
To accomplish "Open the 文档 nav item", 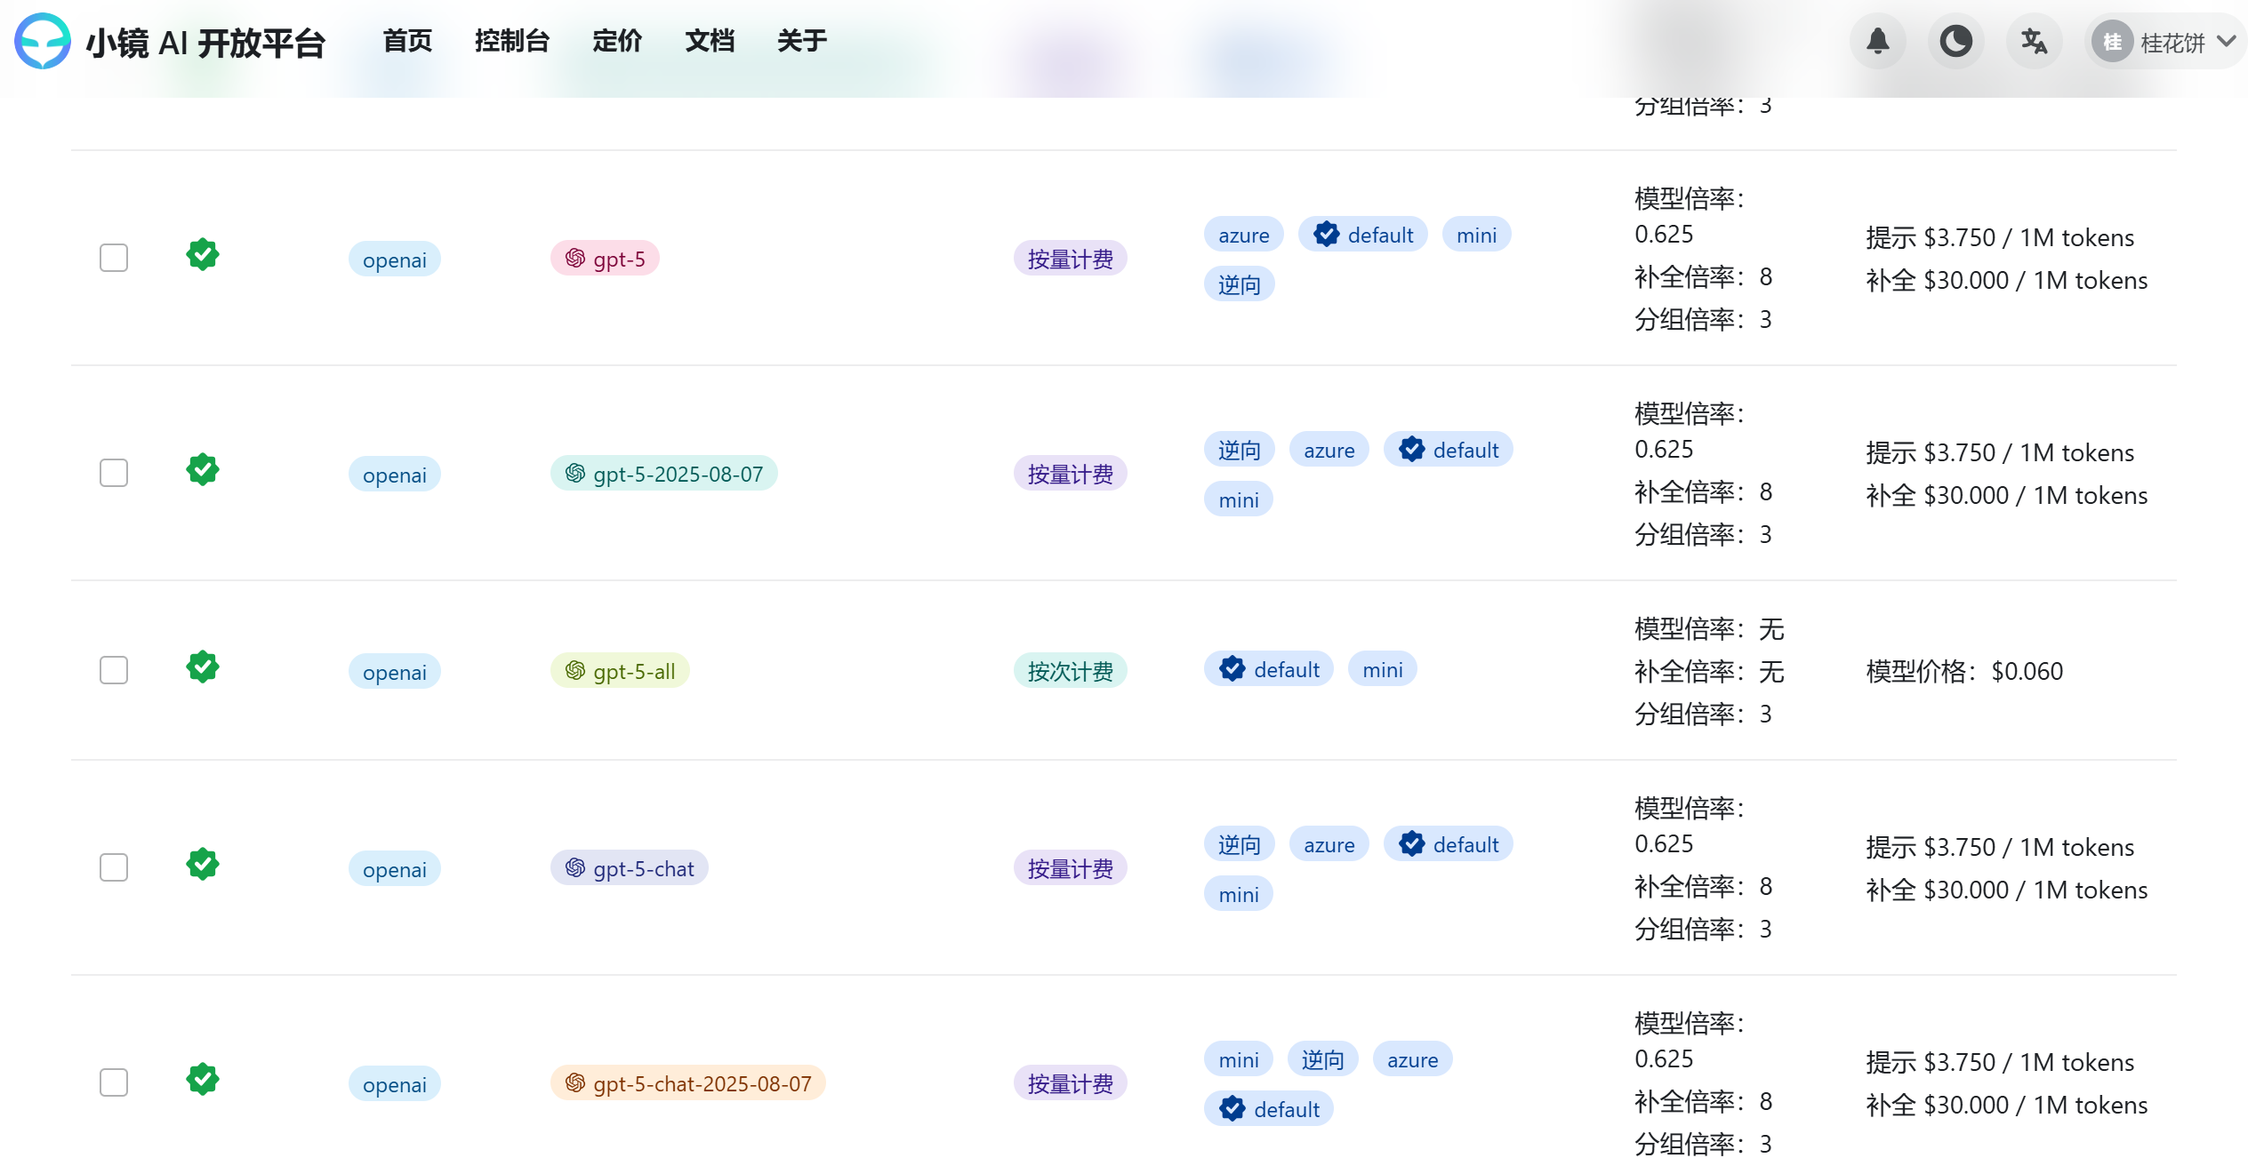I will pos(710,41).
